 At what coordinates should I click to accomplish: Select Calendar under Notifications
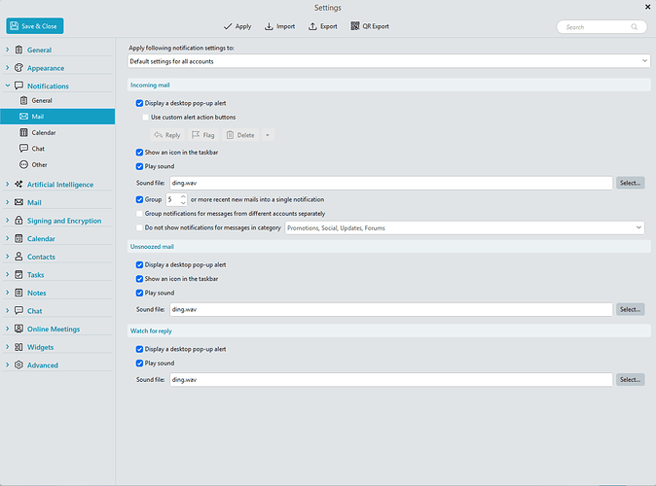coord(57,132)
